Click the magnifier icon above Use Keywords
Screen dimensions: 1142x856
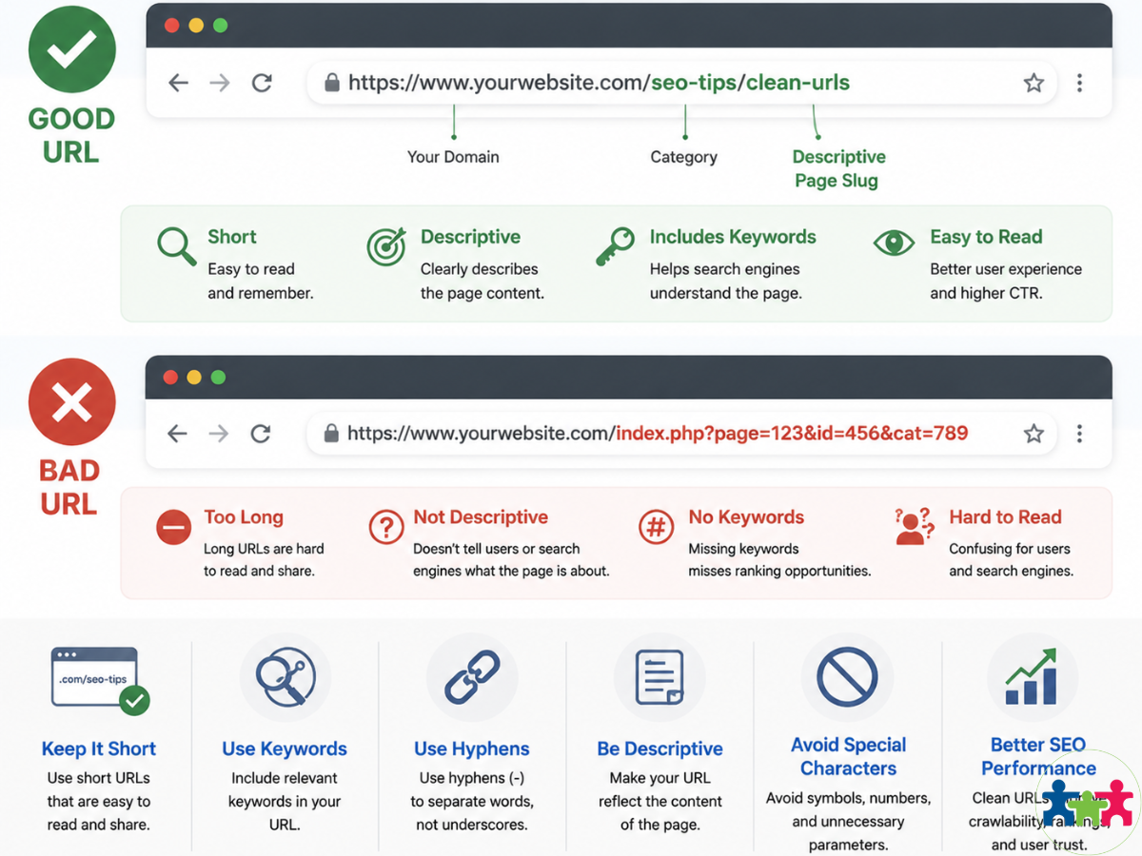tap(285, 678)
